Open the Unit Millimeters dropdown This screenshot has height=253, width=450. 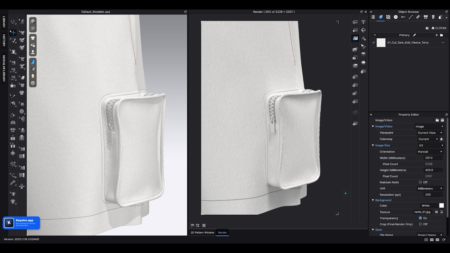[430, 189]
